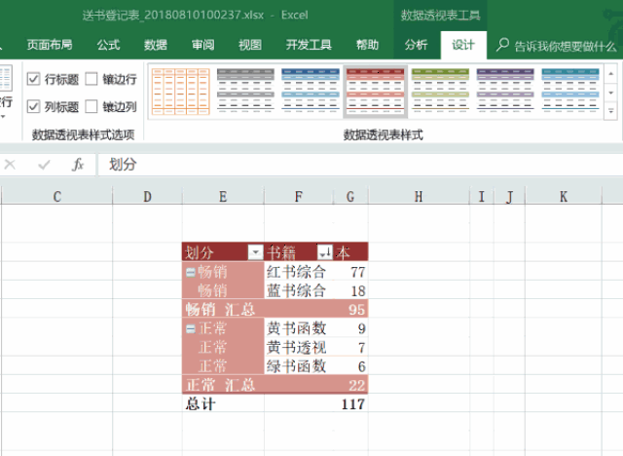Image resolution: width=623 pixels, height=456 pixels.
Task: Click style gallery next row arrow
Action: [x=611, y=93]
